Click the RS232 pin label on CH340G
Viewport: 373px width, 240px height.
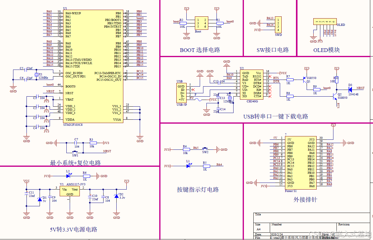(x=257, y=77)
